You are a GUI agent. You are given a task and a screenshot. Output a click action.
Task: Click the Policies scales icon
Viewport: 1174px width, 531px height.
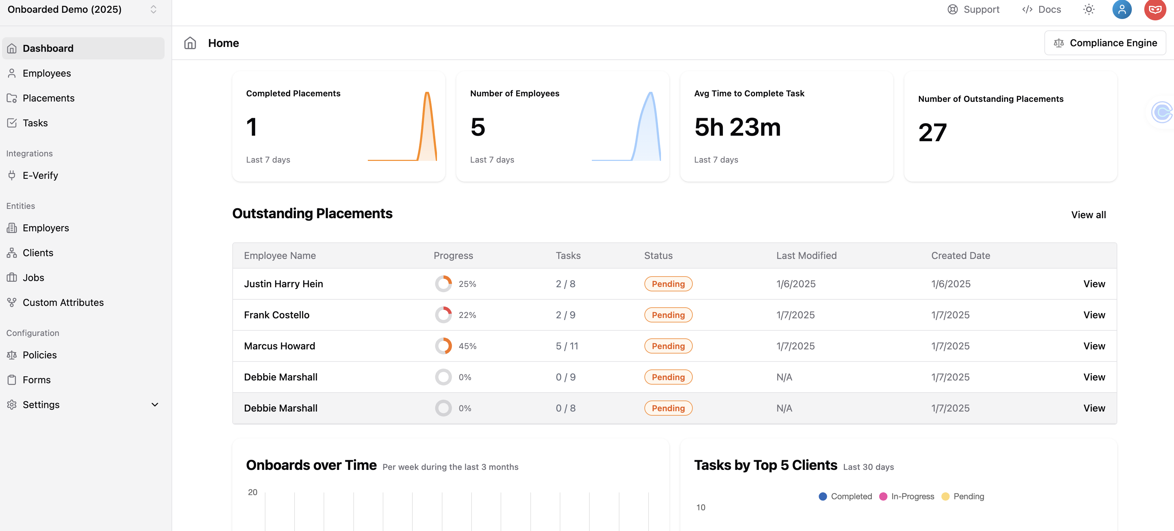click(x=12, y=355)
